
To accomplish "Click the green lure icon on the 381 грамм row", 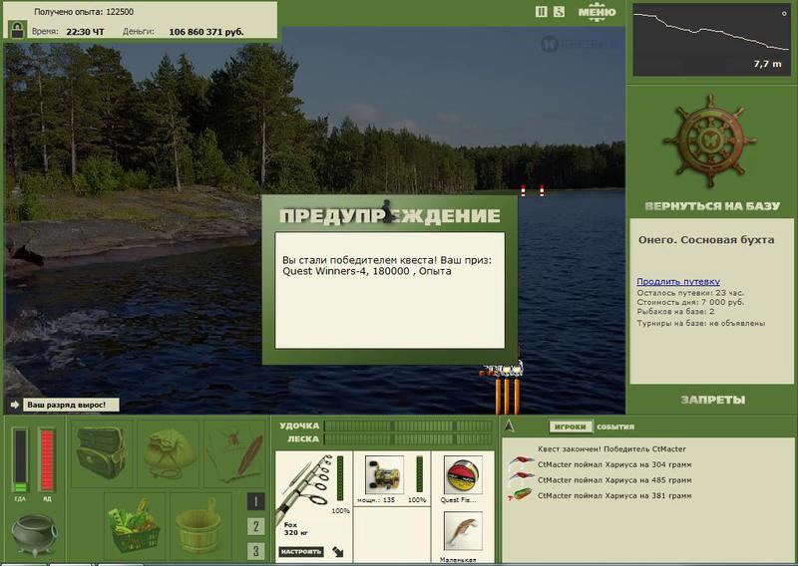I will (520, 494).
